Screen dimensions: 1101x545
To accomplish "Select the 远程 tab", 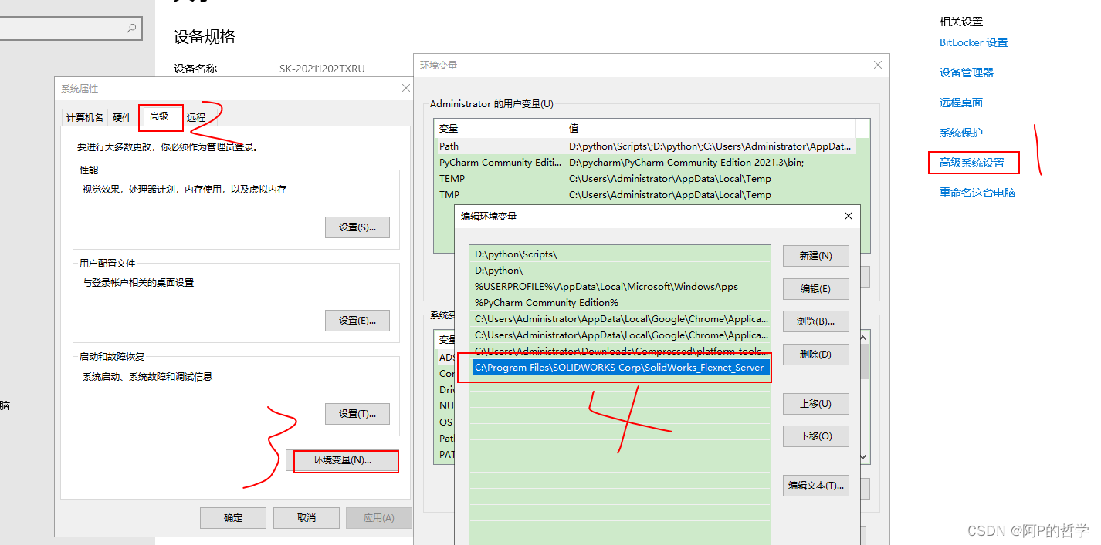I will coord(196,117).
